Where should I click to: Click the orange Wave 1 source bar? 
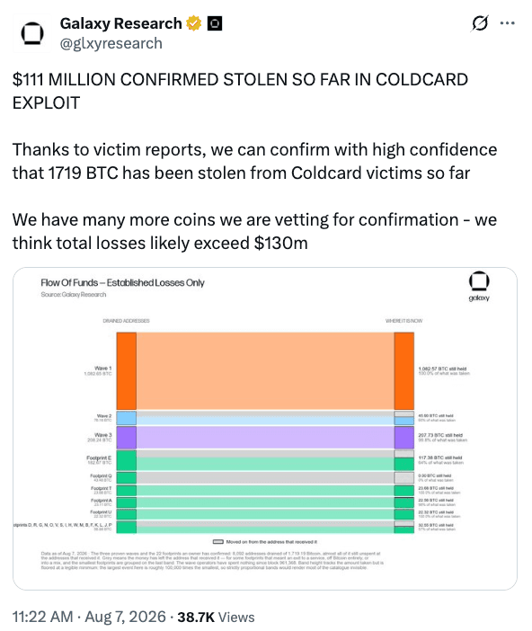point(127,371)
